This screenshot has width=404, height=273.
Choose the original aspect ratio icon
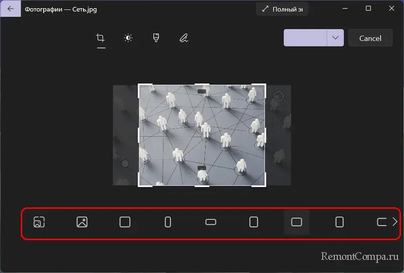(x=82, y=222)
